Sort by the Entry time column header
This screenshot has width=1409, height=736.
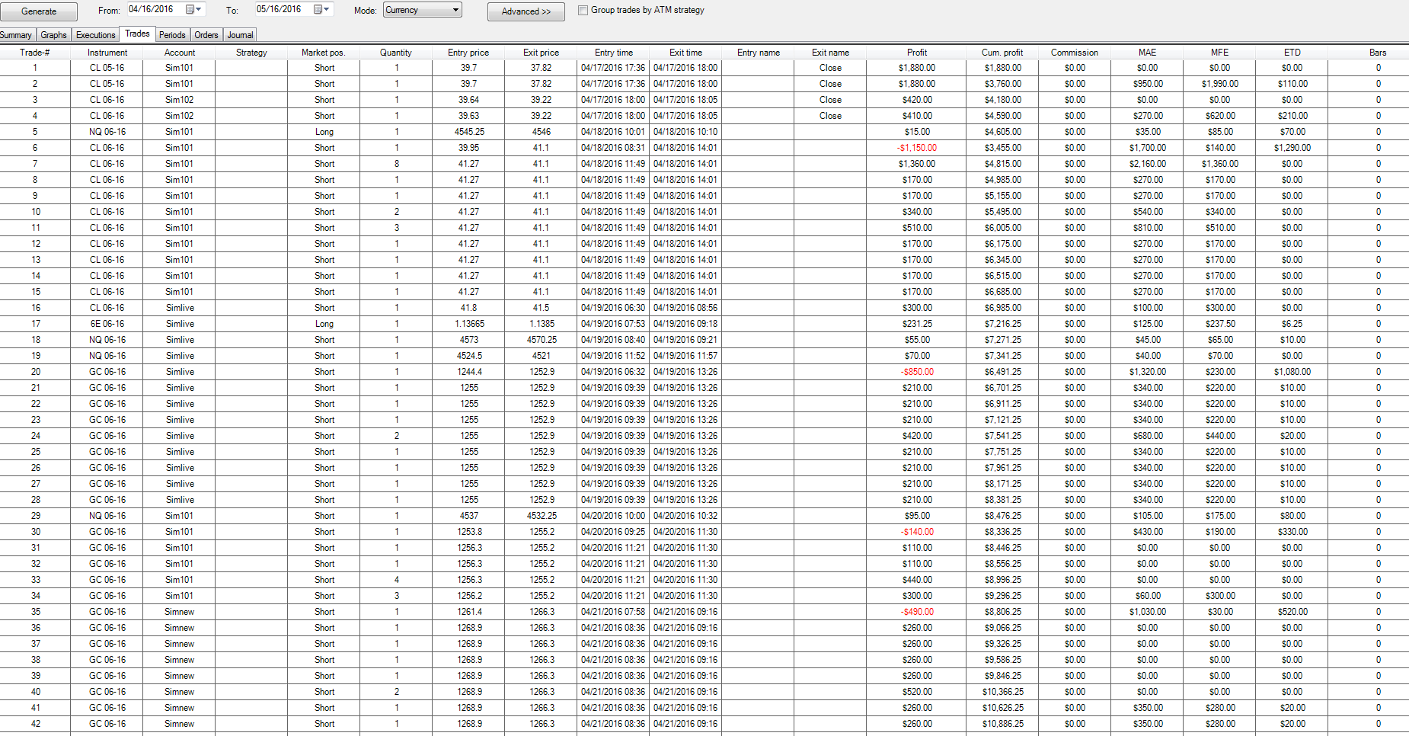tap(614, 53)
